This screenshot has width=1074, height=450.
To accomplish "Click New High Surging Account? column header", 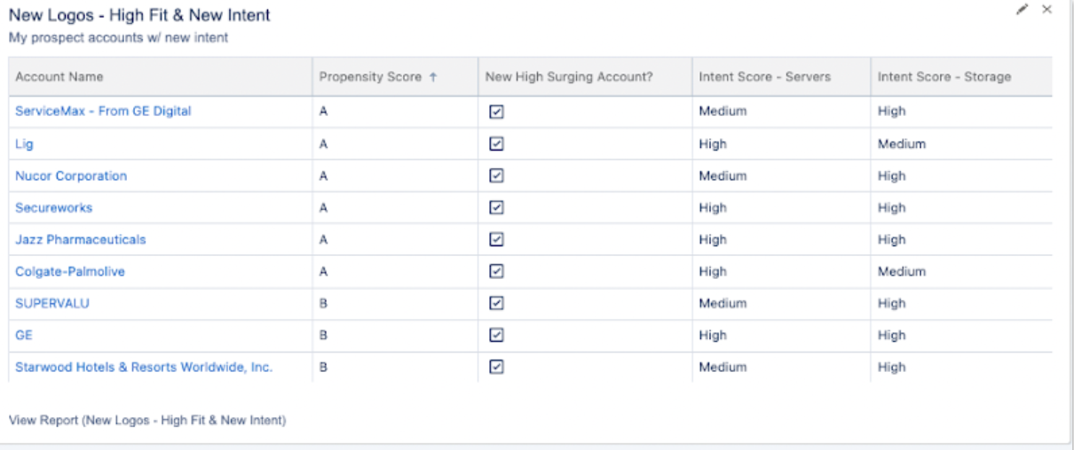I will tap(585, 77).
